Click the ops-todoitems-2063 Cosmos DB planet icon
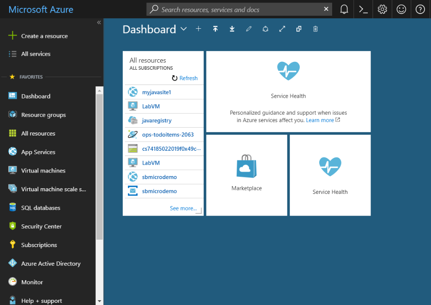This screenshot has height=305, width=431. [x=133, y=134]
